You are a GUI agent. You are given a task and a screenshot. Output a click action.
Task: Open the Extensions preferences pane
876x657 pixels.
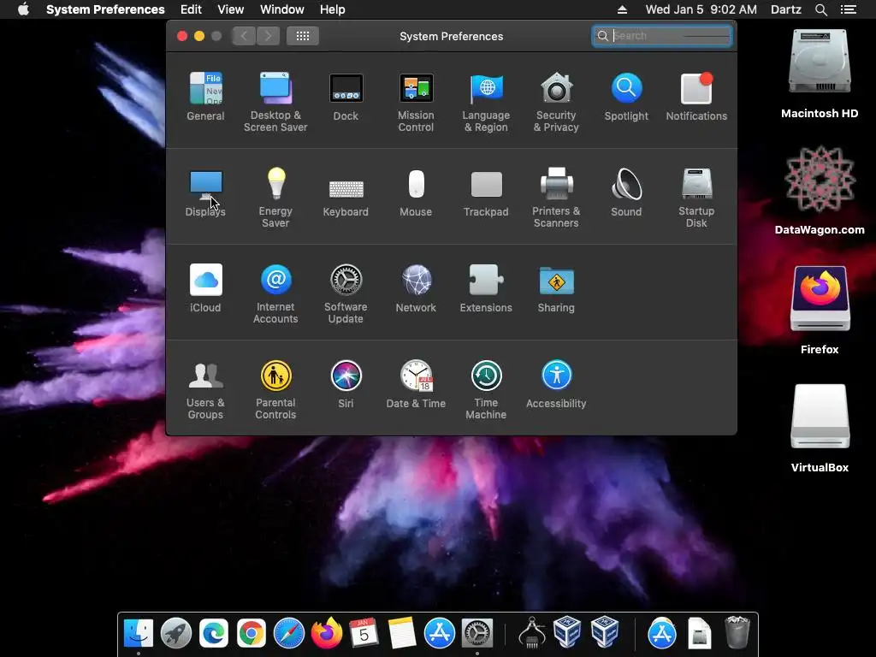486,287
